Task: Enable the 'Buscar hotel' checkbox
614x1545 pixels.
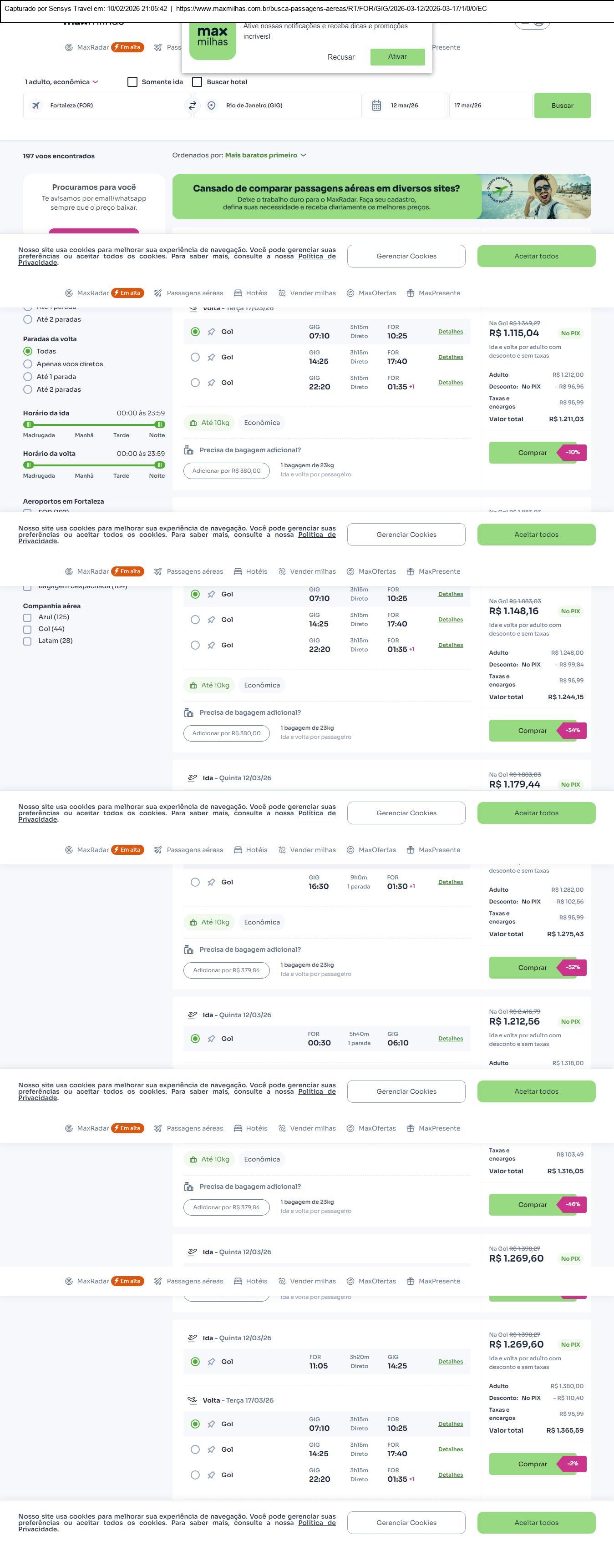Action: (197, 82)
